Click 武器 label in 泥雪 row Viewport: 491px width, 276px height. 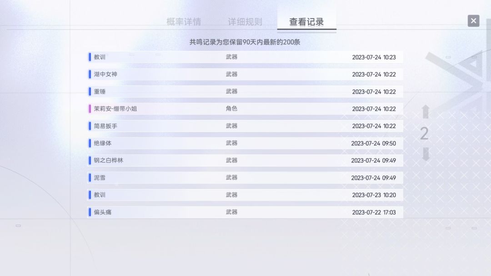coord(231,177)
